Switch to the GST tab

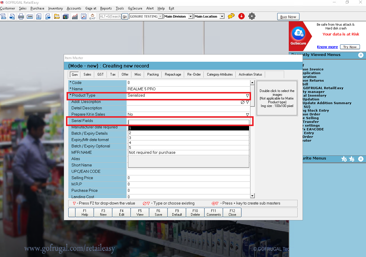(100, 74)
